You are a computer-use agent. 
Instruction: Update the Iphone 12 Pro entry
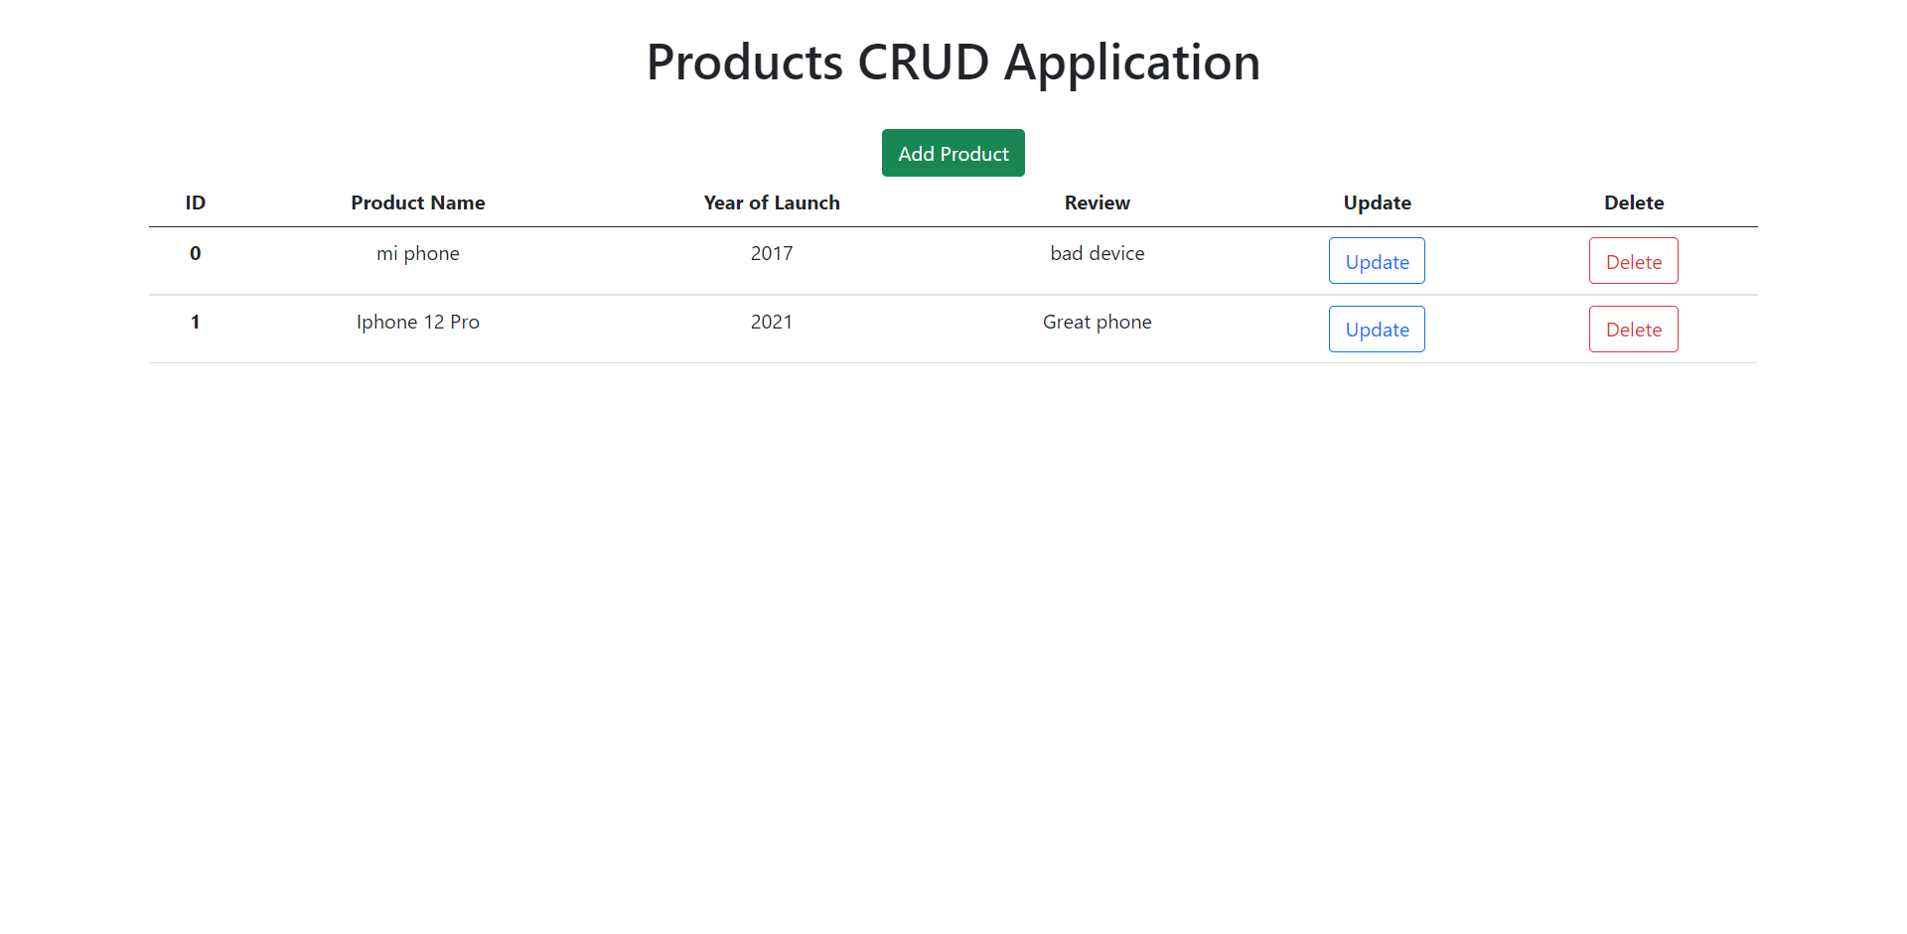pyautogui.click(x=1377, y=330)
